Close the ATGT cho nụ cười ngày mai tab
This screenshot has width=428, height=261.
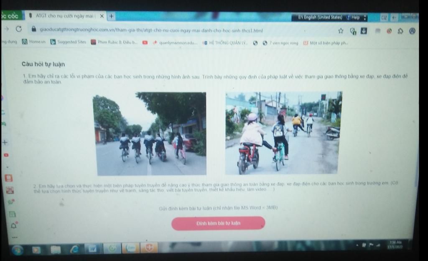[102, 16]
